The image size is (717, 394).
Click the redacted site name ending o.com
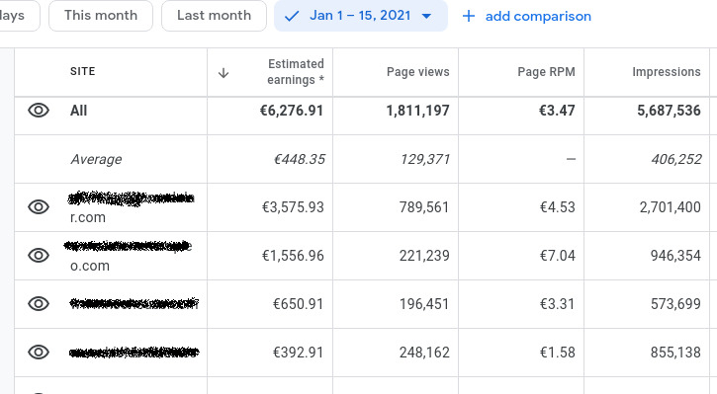128,256
